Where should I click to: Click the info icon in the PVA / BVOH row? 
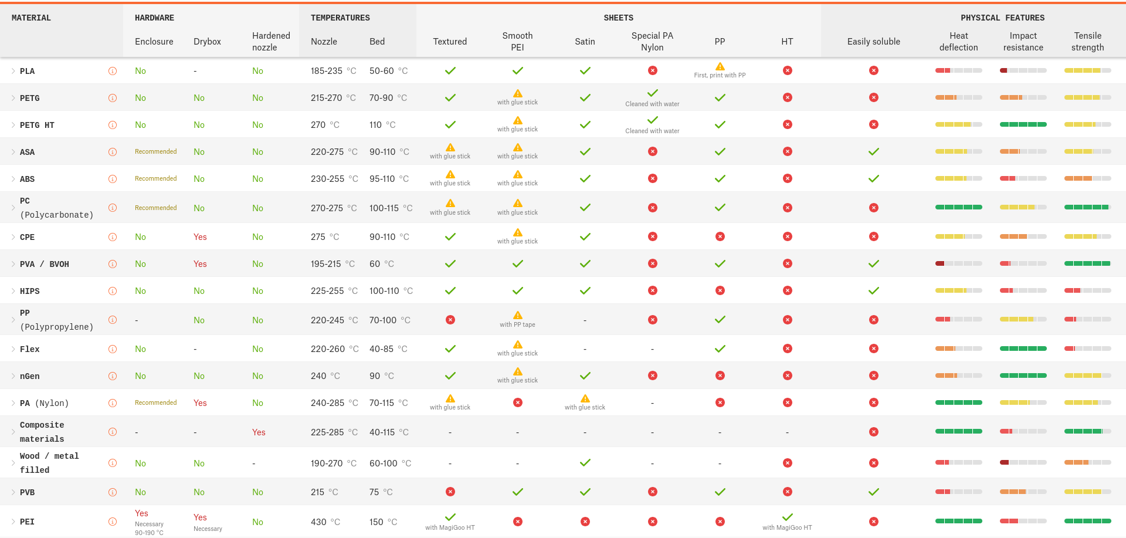pos(113,264)
